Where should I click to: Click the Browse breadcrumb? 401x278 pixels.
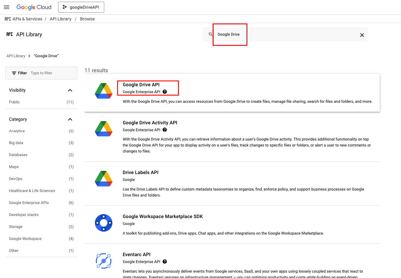[87, 19]
